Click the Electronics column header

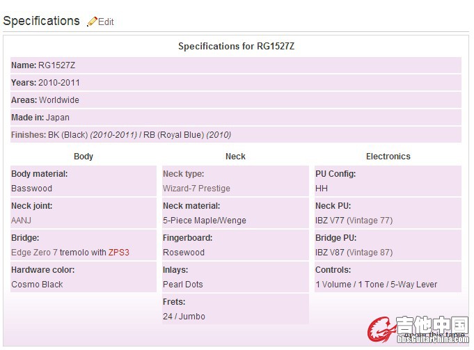point(388,157)
